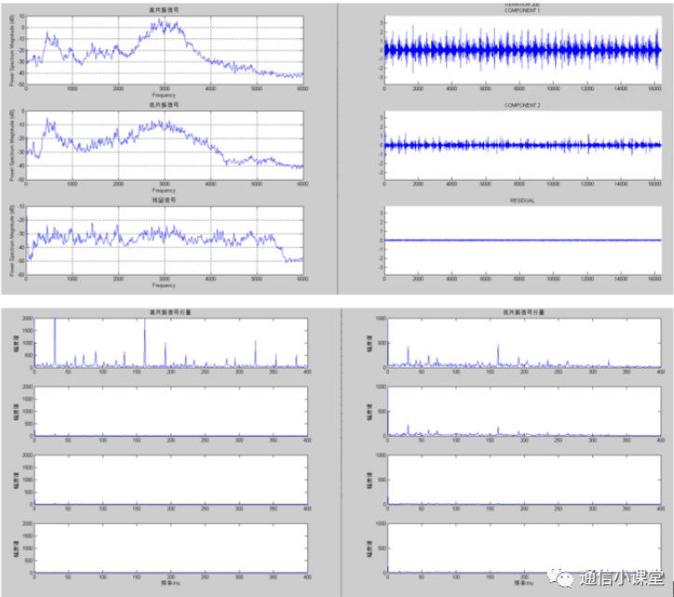The width and height of the screenshot is (674, 597).
Task: Click the peak near 3000 in the top spectrum
Action: [166, 22]
